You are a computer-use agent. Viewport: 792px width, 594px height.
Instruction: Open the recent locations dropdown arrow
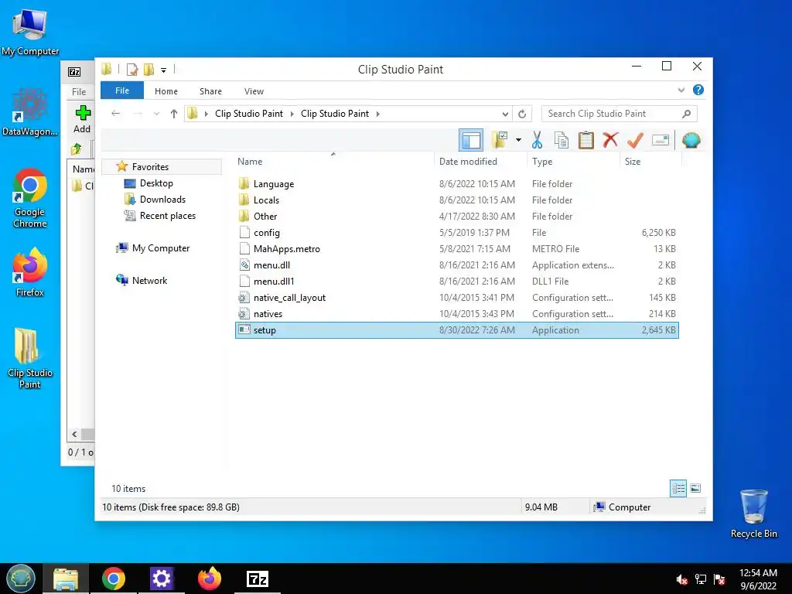click(x=156, y=114)
